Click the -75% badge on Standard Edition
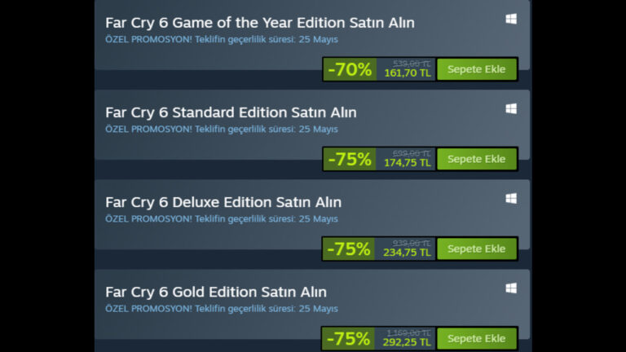 coord(349,159)
